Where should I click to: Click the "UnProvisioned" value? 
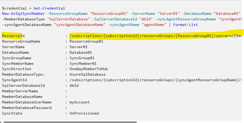84,113
